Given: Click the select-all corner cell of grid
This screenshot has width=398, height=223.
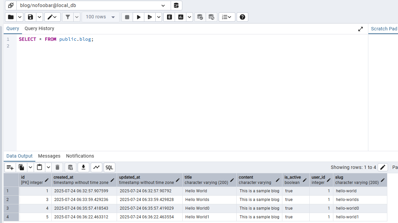Looking at the screenshot, I should click(11, 180).
